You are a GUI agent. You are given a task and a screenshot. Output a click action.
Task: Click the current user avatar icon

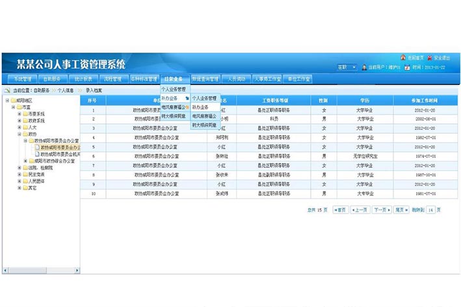click(364, 68)
